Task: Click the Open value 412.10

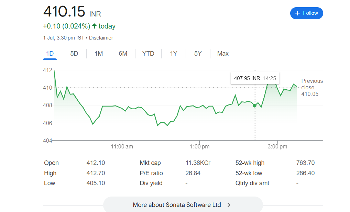Action: point(96,163)
